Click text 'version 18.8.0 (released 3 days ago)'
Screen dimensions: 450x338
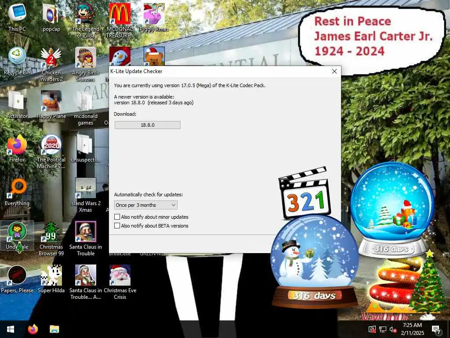tap(153, 103)
